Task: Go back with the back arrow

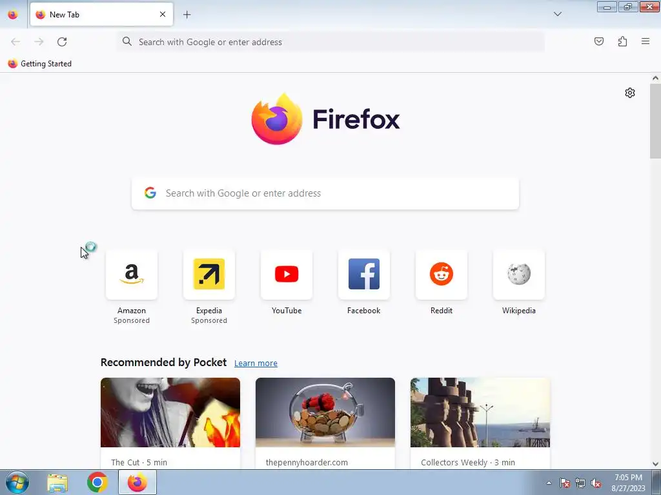Action: 15,42
